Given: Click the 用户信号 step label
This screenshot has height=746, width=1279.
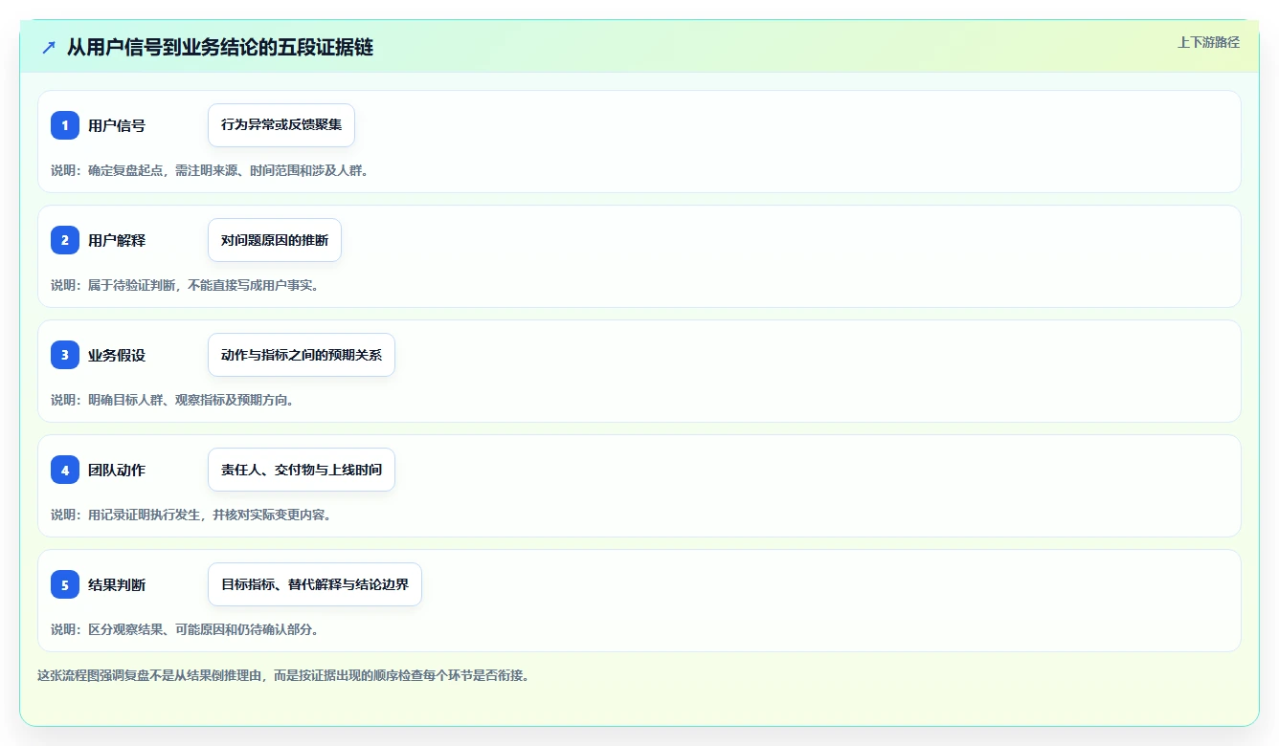Looking at the screenshot, I should (117, 125).
